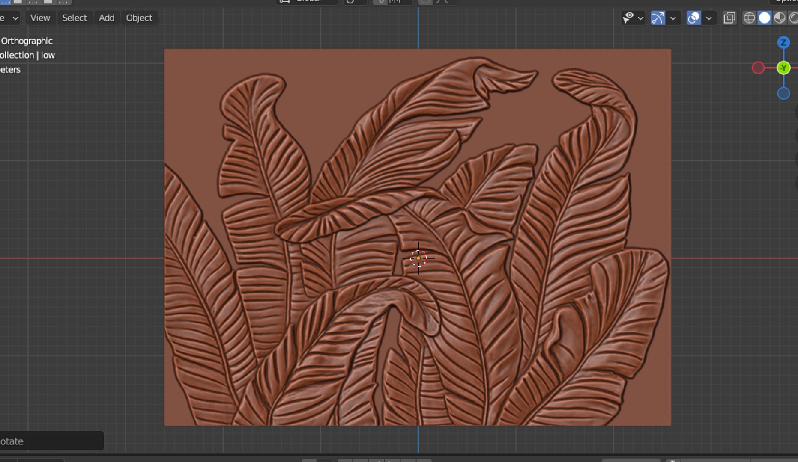The image size is (798, 462).
Task: Open the Object menu
Action: pyautogui.click(x=139, y=18)
